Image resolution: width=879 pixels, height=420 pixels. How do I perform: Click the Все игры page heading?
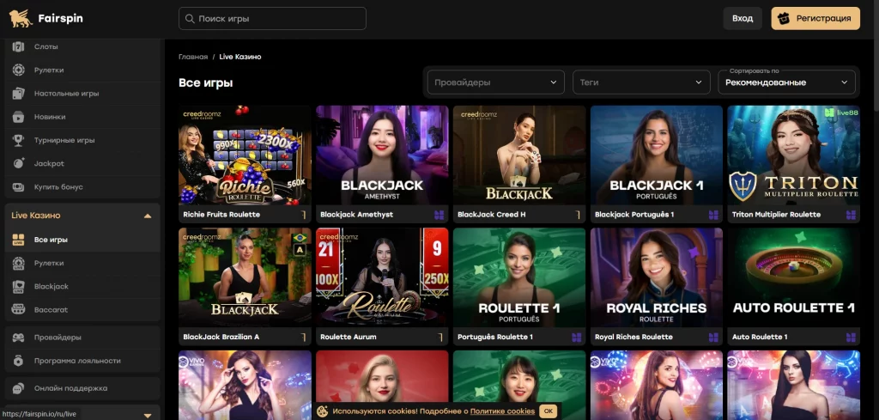click(206, 83)
